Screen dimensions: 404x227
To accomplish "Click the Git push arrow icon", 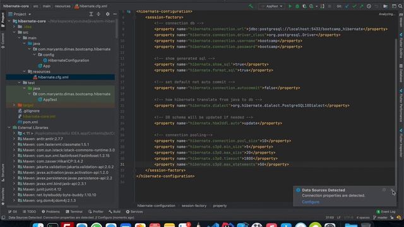I will tap(362, 6).
